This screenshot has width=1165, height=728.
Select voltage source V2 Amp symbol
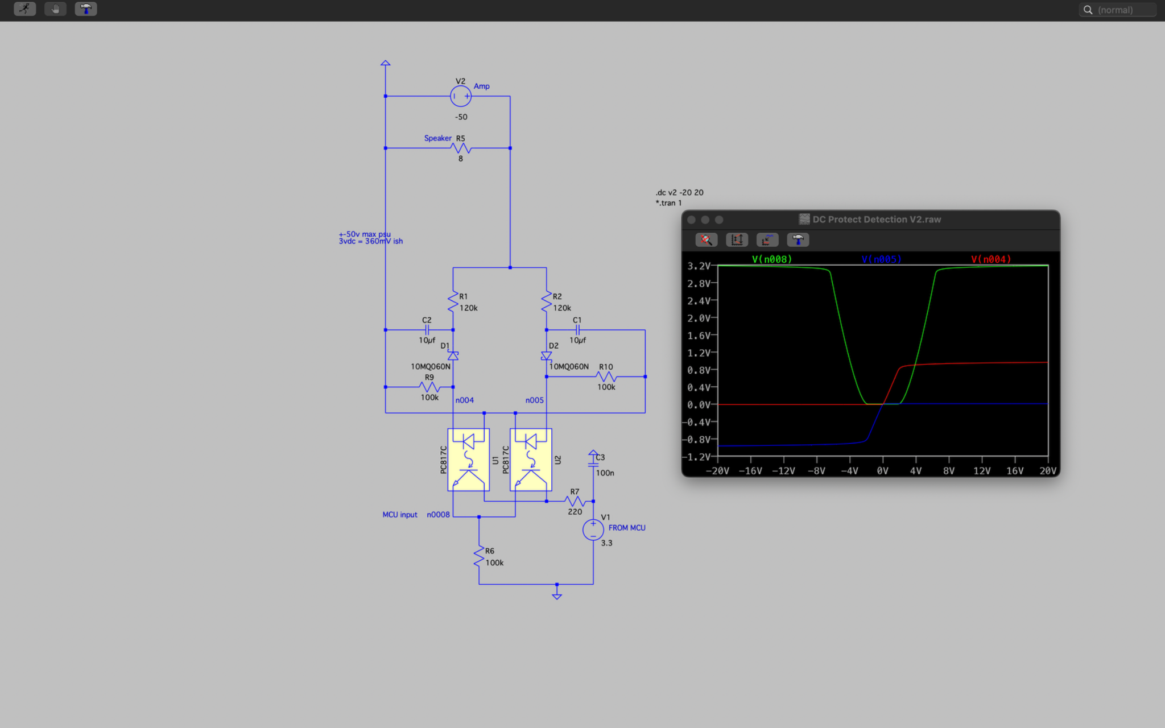461,96
